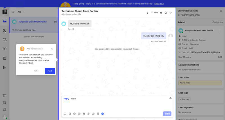Click Add conversation title
The width and height of the screenshot is (225, 120).
[x=71, y=14]
